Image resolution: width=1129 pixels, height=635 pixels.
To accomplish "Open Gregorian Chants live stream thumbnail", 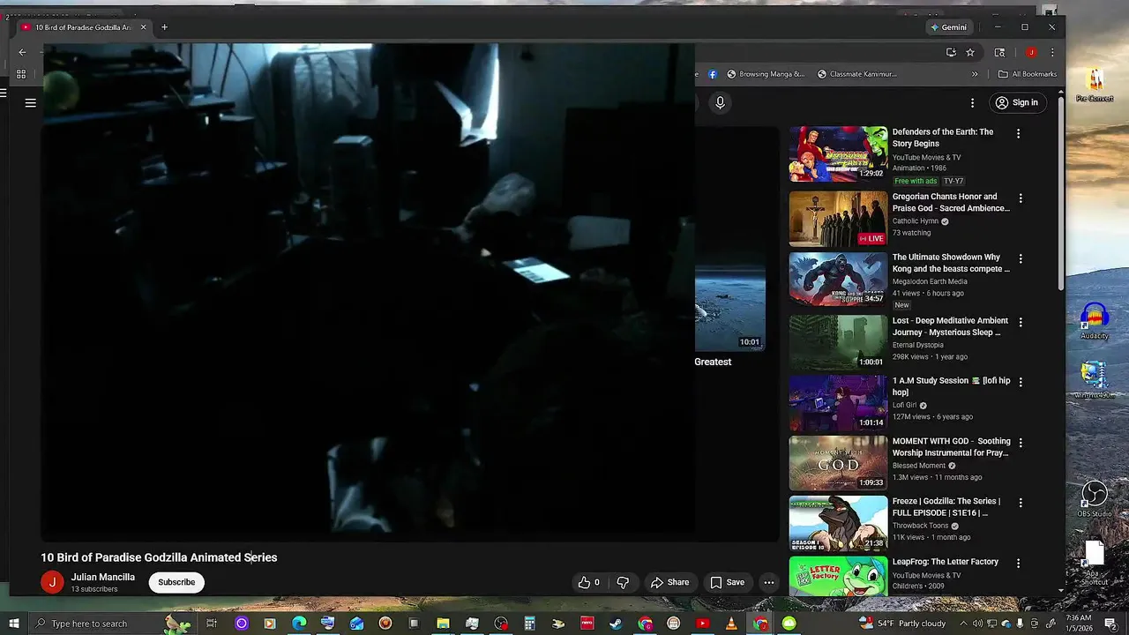I will pyautogui.click(x=838, y=219).
